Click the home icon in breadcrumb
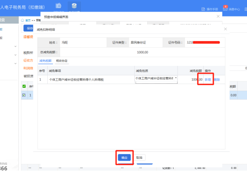The image size is (247, 171). [x=22, y=20]
